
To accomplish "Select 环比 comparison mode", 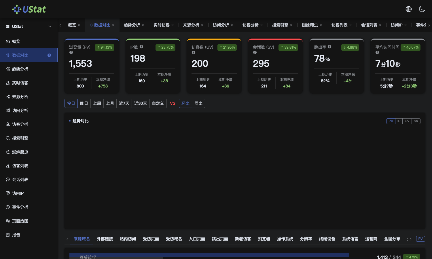I will [185, 103].
